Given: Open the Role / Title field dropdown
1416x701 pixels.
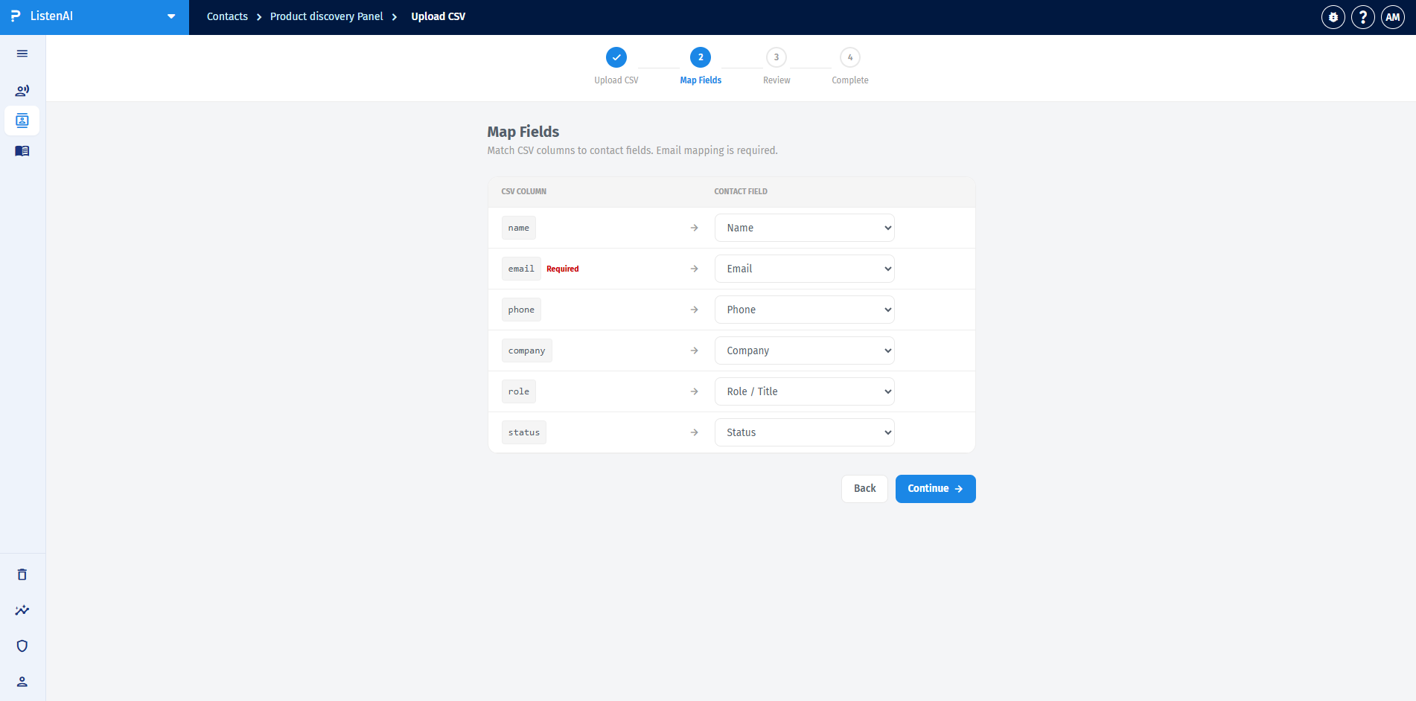Looking at the screenshot, I should pos(805,391).
